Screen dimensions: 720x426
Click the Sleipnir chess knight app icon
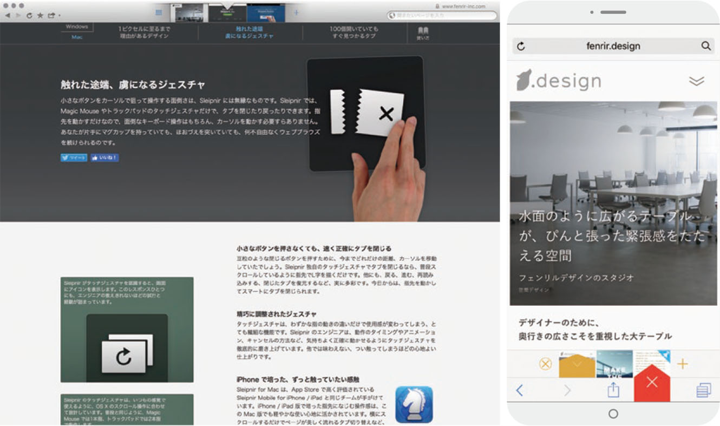414,404
